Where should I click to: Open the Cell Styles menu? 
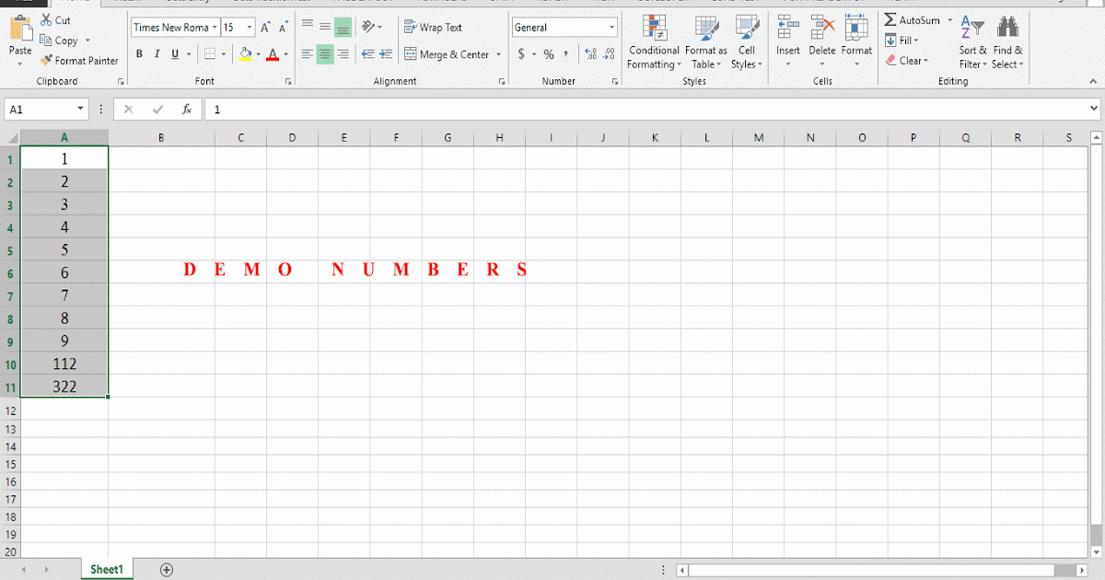click(x=747, y=41)
